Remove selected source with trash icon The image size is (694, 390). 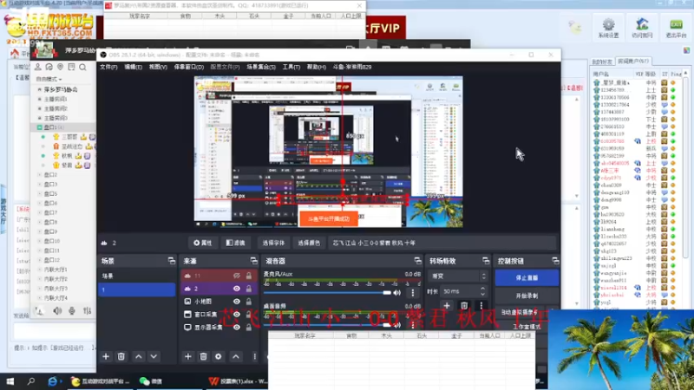tap(203, 356)
